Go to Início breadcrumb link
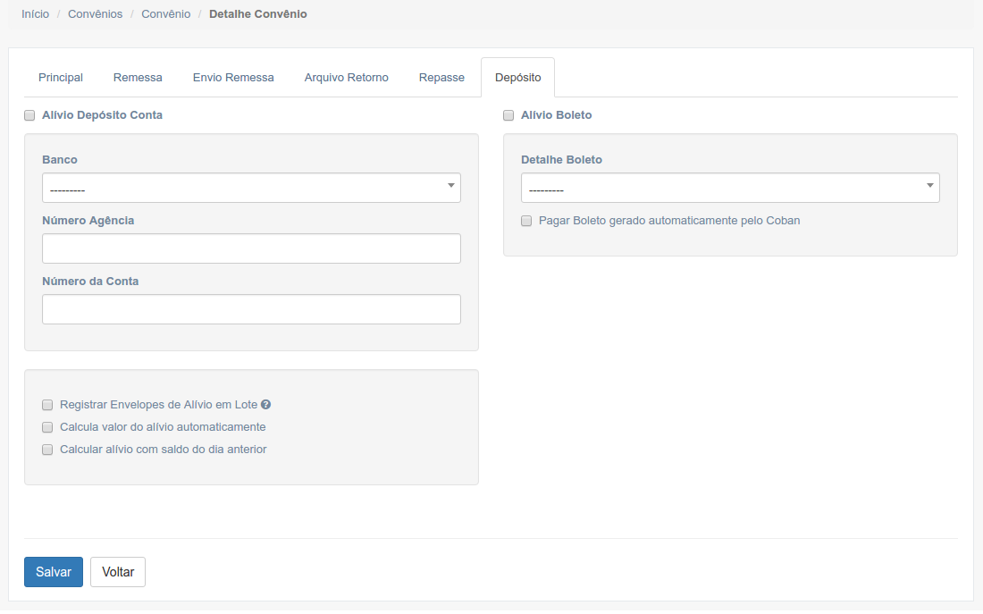The image size is (983, 614). [x=35, y=14]
